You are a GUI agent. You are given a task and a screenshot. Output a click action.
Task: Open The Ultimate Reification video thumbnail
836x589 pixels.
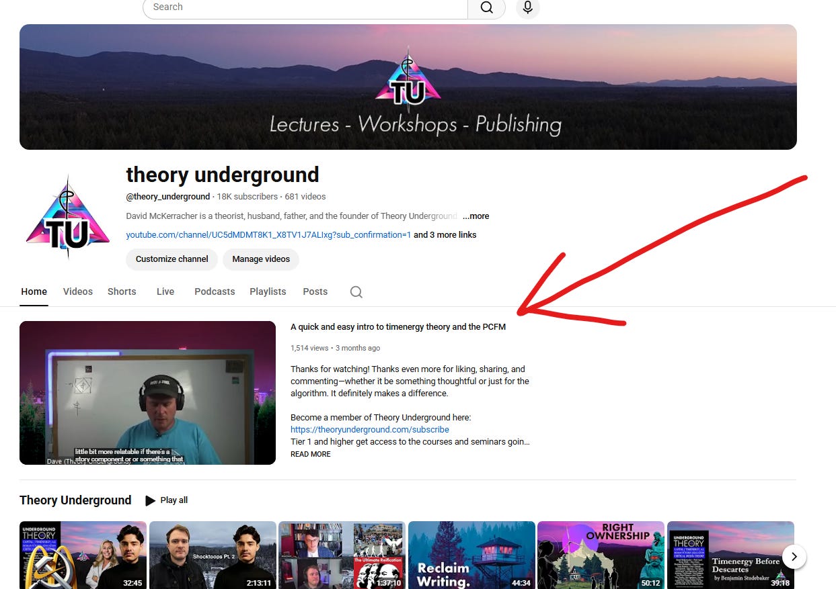[x=342, y=555]
